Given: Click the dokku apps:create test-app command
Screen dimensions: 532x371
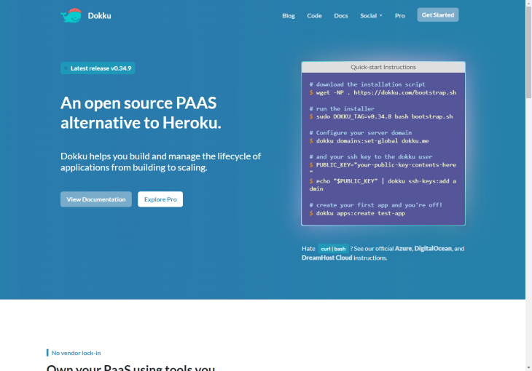Looking at the screenshot, I should 360,213.
